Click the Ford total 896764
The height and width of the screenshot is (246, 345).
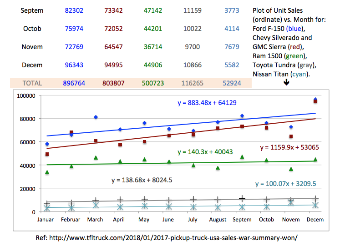(x=74, y=83)
